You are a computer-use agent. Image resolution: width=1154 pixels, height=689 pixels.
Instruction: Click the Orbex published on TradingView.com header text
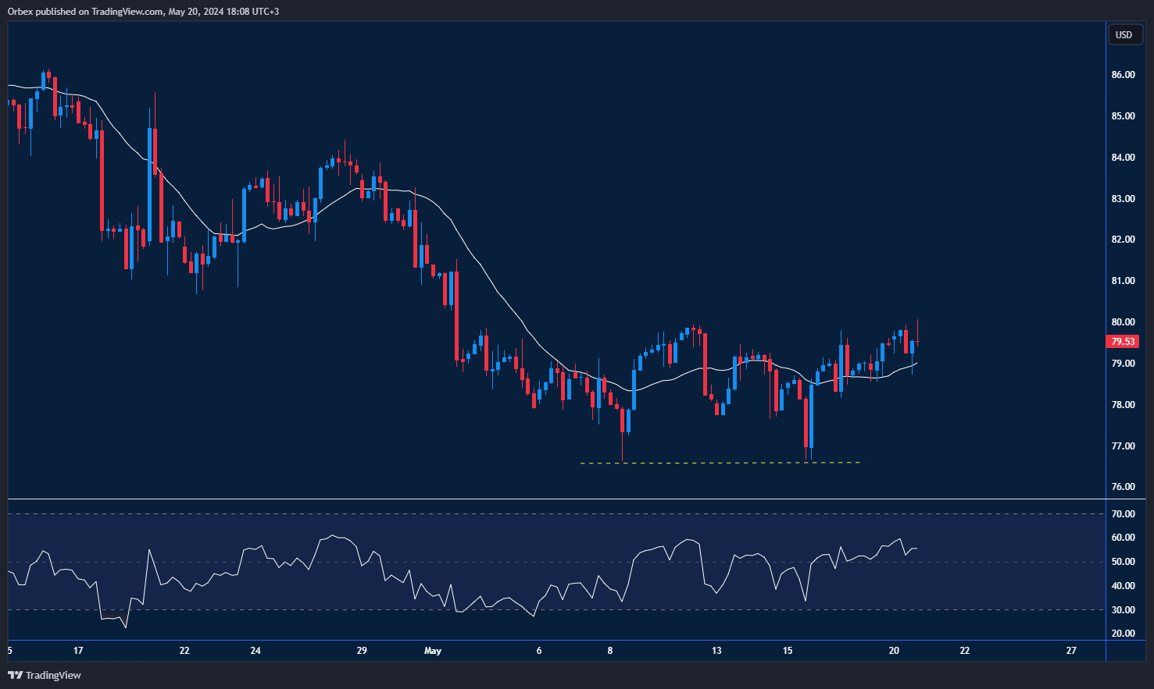143,11
